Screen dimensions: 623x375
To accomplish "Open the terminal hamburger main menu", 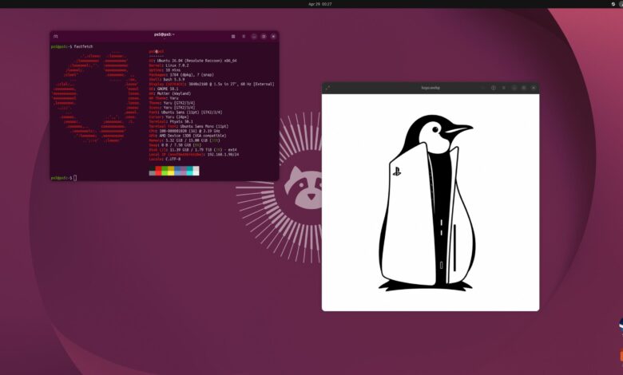I will coord(244,36).
